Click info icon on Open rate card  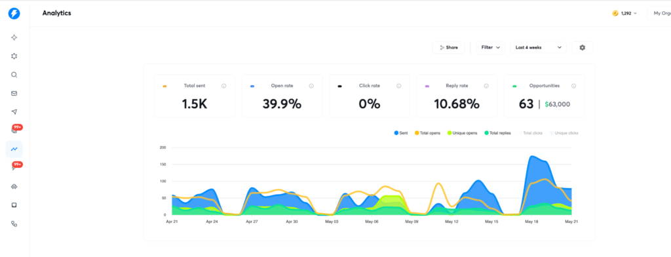(311, 86)
